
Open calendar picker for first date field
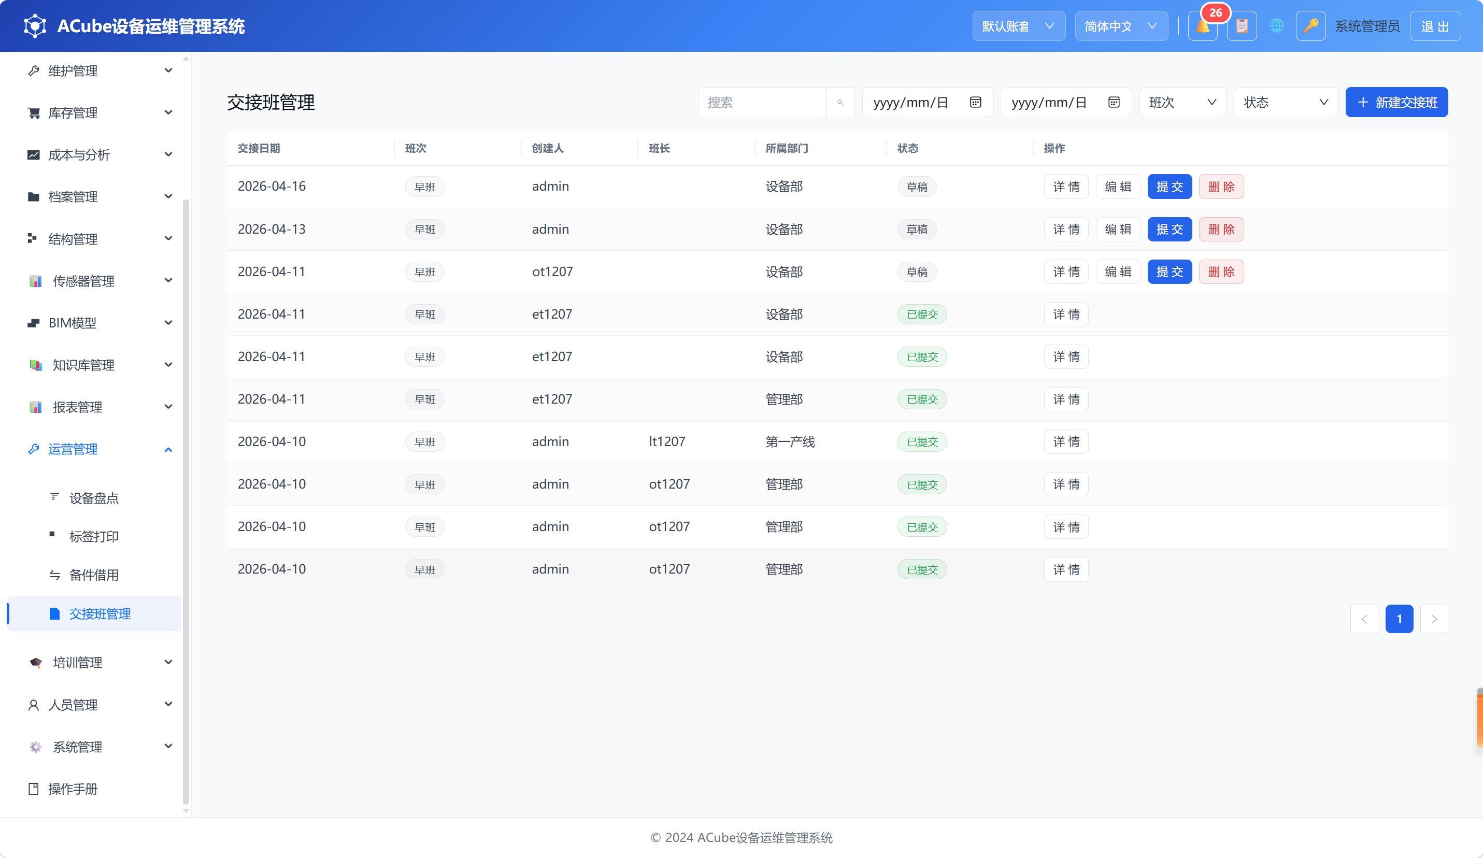(x=975, y=103)
